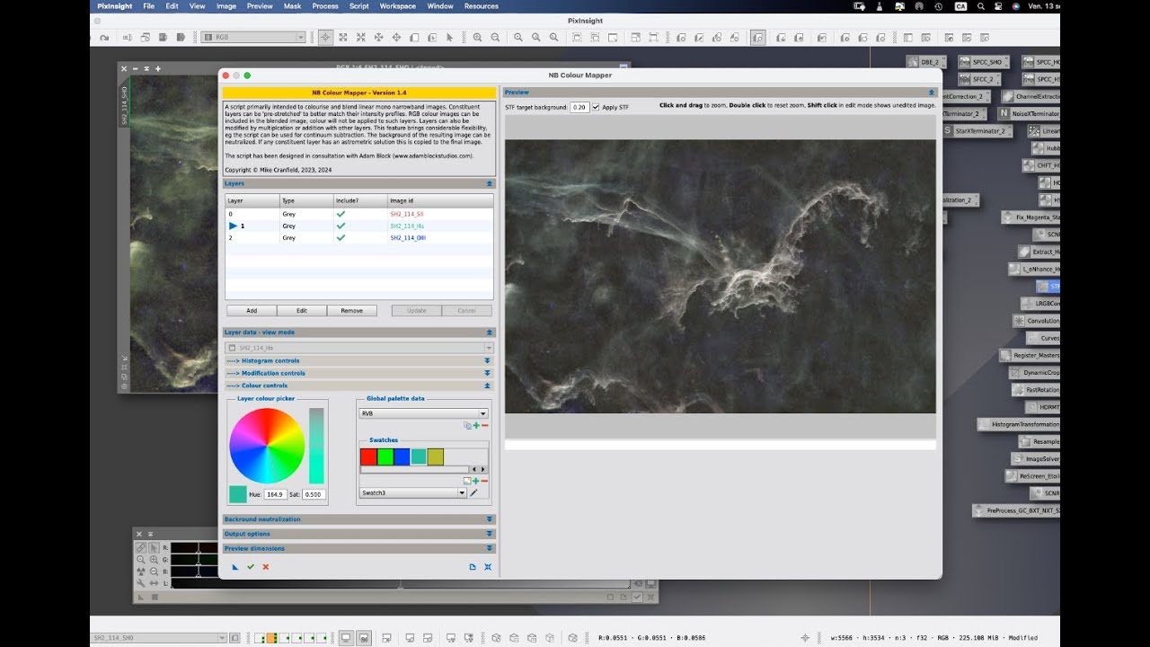Select the olive yellow swatch
The image size is (1150, 647).
(x=435, y=456)
